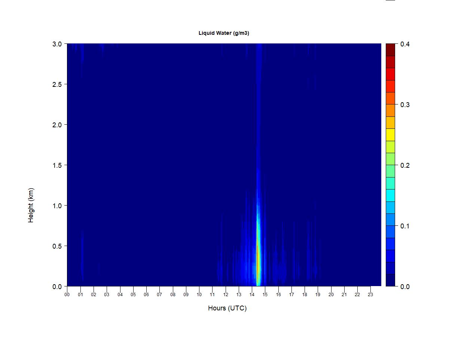Click hour 00 tick on the time axis

(x=67, y=294)
